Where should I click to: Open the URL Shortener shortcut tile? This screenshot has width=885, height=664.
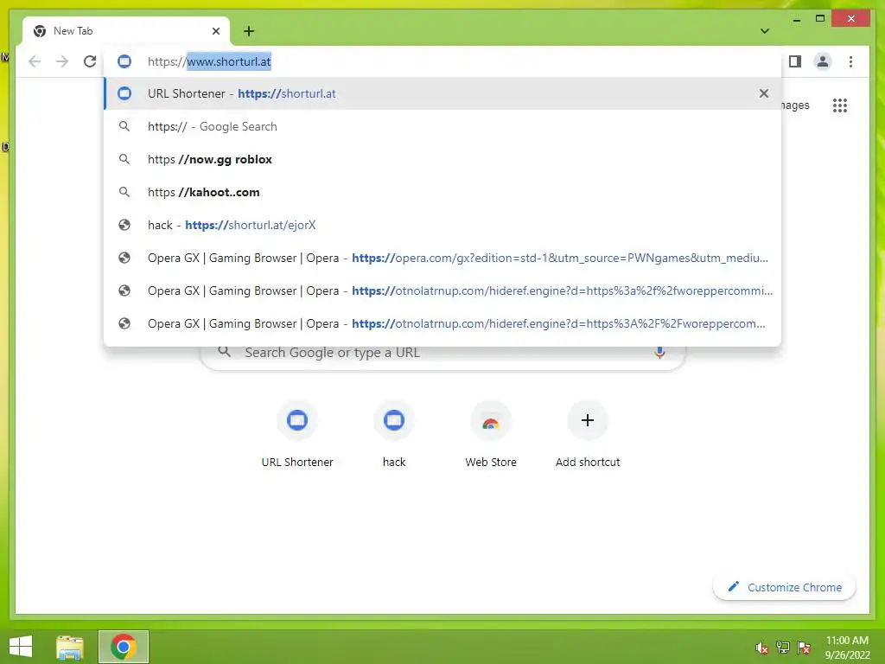(x=297, y=435)
